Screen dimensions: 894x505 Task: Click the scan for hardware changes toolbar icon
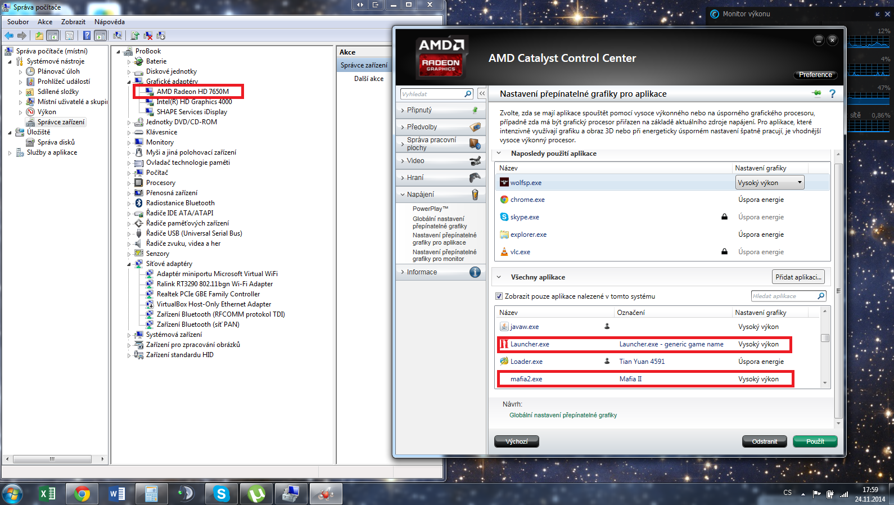pyautogui.click(x=118, y=35)
